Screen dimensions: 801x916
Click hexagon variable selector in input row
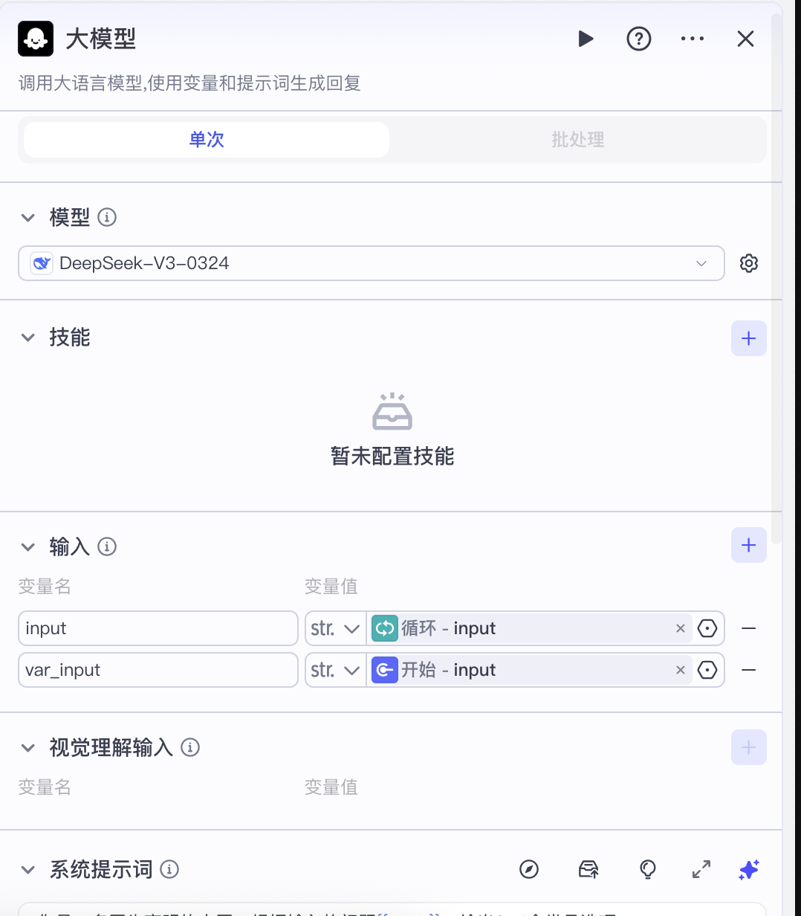707,628
